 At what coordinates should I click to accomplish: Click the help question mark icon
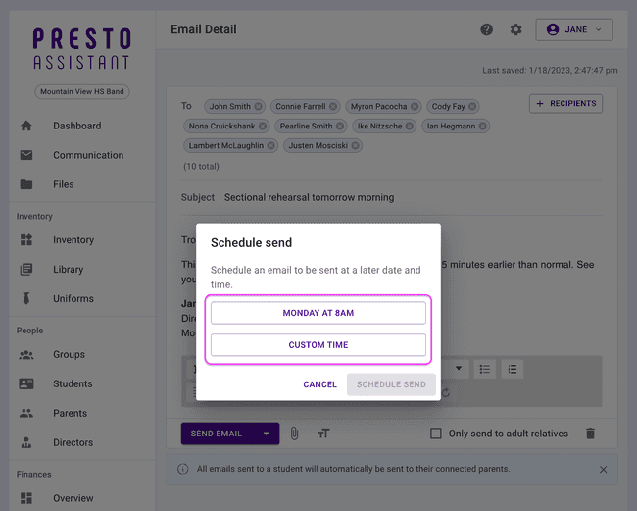pos(487,30)
